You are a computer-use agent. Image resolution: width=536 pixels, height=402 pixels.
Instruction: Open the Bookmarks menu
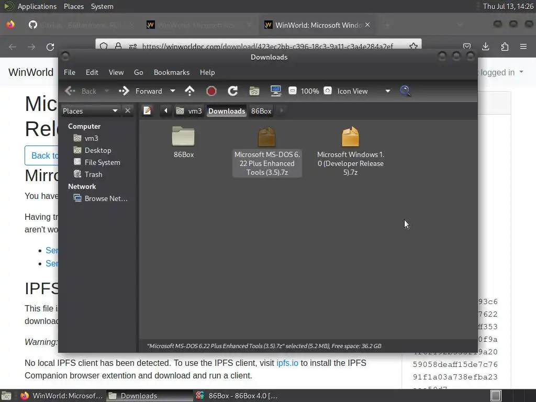tap(172, 72)
